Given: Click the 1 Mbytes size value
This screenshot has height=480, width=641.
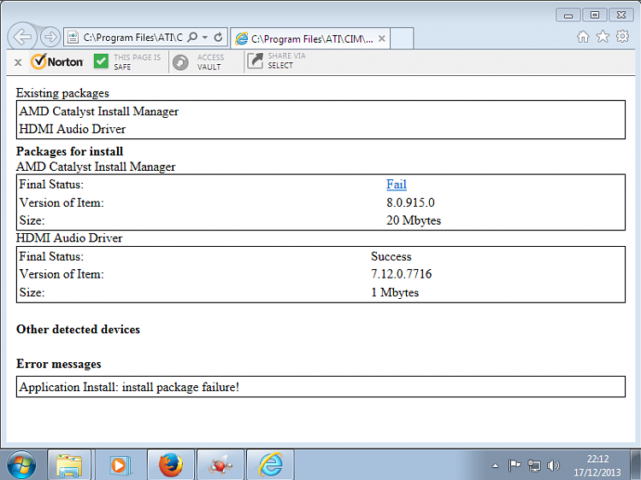Looking at the screenshot, I should click(x=395, y=292).
